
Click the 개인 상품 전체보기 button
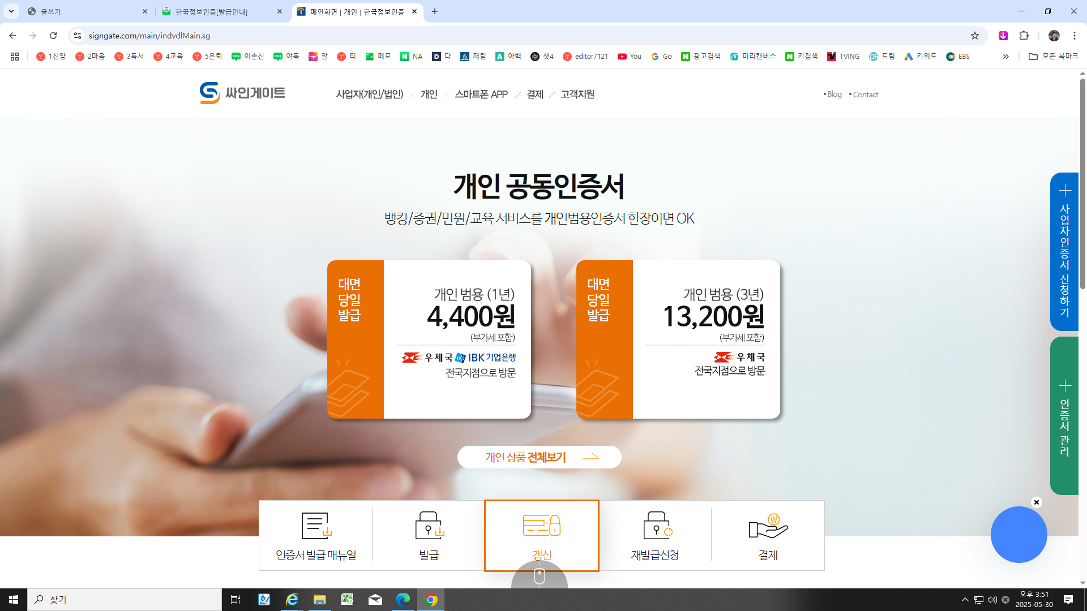539,457
